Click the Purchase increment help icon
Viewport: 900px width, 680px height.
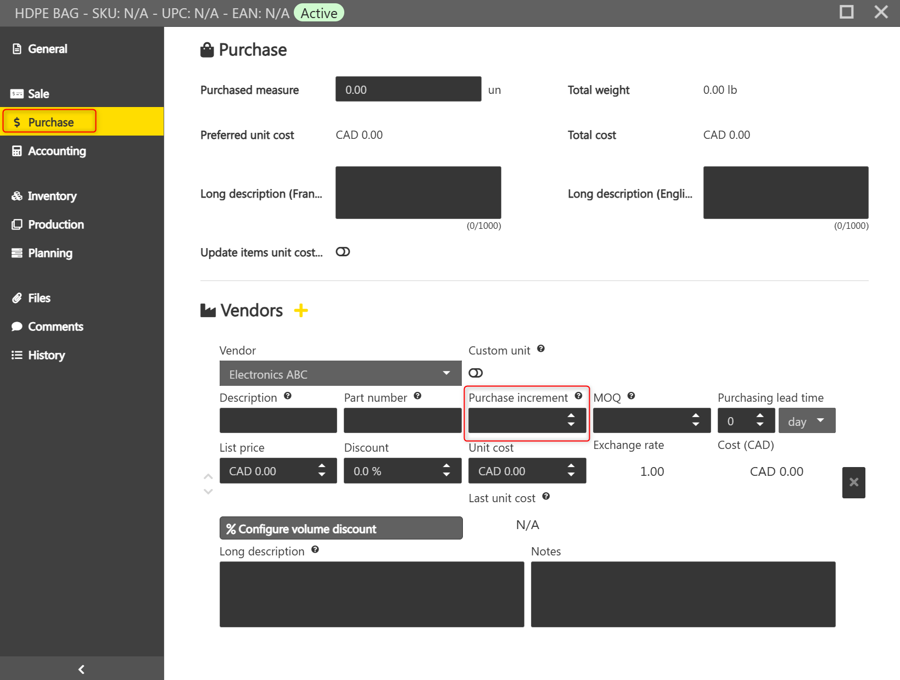(x=578, y=396)
